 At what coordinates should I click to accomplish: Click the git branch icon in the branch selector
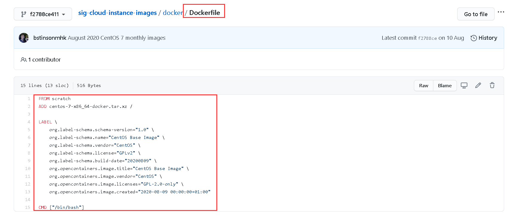(x=24, y=14)
